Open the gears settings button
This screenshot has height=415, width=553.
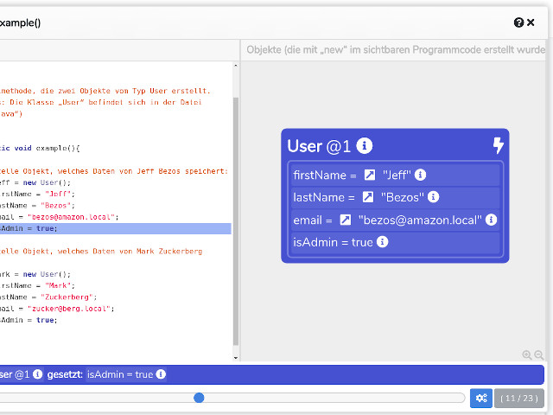[x=481, y=398]
